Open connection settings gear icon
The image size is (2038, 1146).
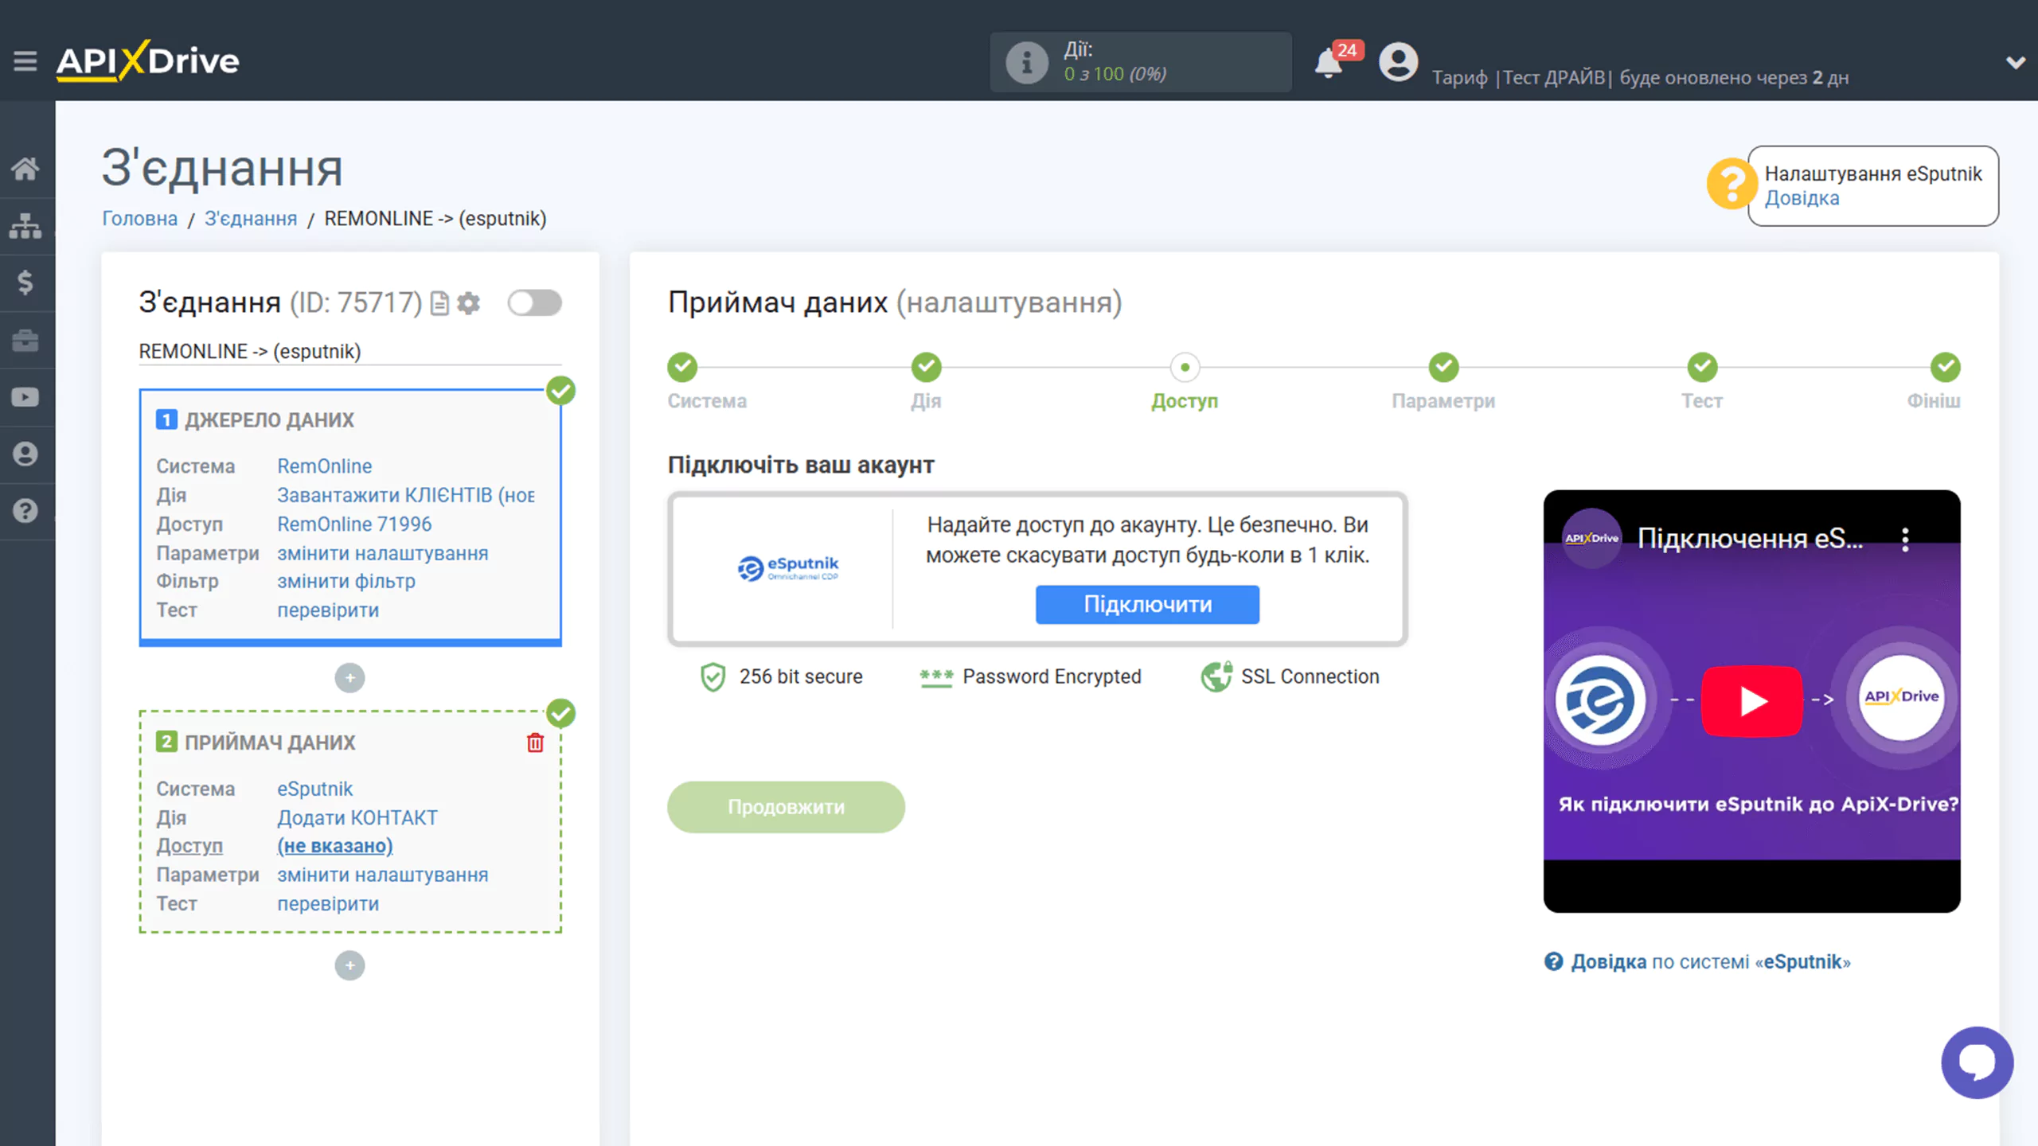click(469, 303)
